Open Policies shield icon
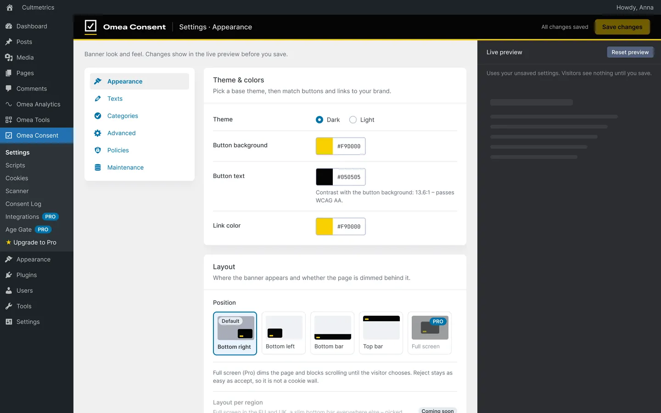661x413 pixels. tap(98, 150)
